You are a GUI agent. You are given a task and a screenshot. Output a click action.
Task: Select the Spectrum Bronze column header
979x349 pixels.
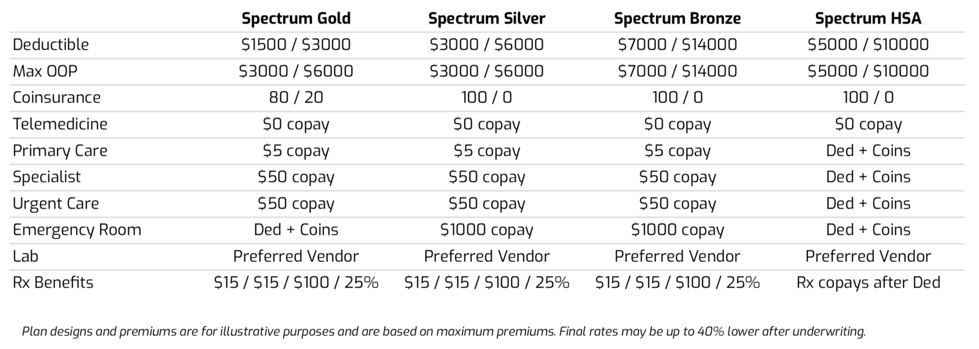pos(677,19)
